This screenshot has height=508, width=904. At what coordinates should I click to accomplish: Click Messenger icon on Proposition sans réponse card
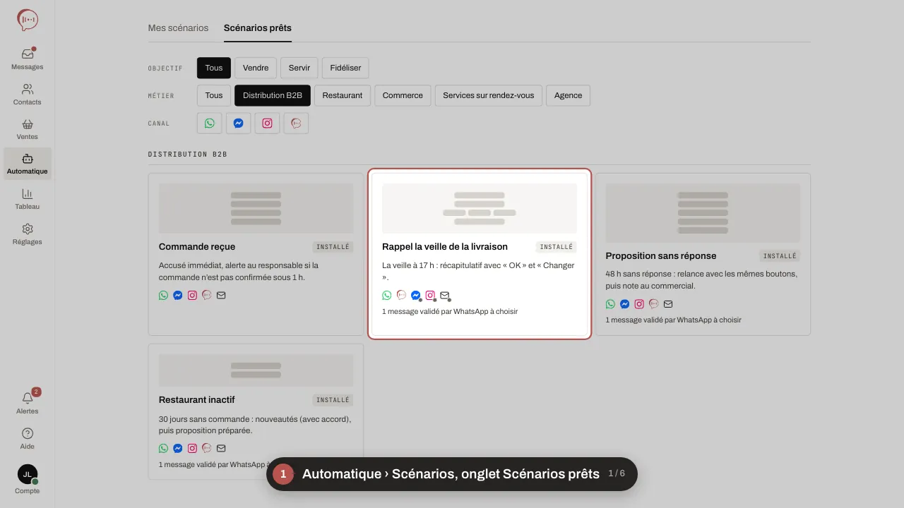(x=625, y=304)
